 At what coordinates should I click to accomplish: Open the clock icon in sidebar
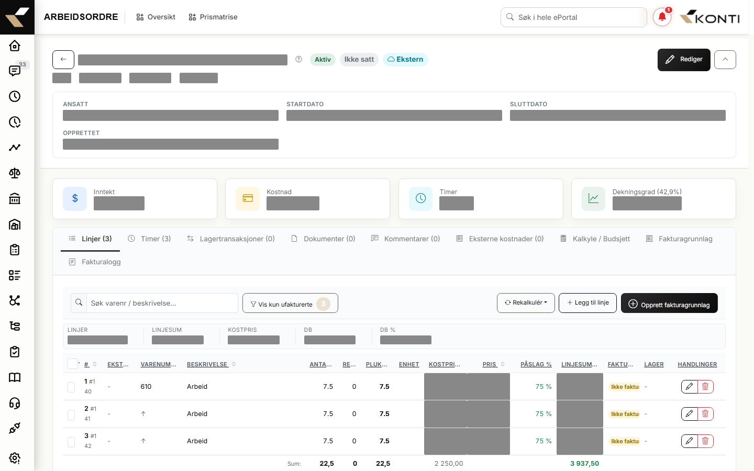coord(15,96)
